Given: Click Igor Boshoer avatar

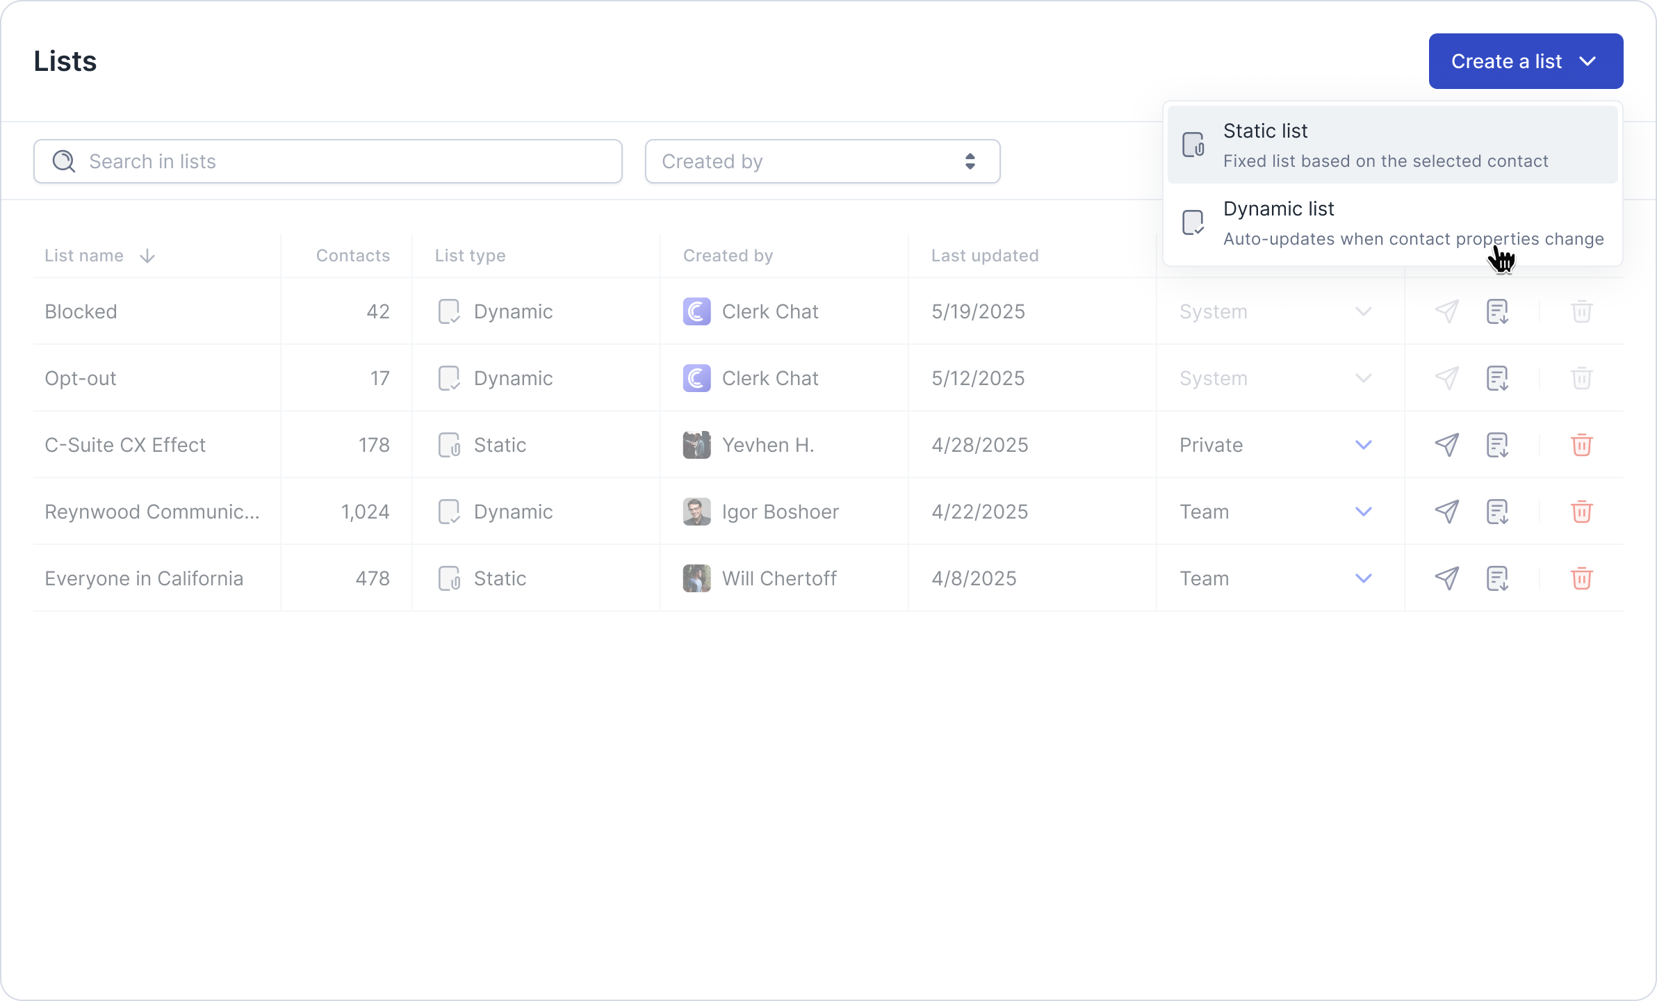Looking at the screenshot, I should [x=696, y=512].
